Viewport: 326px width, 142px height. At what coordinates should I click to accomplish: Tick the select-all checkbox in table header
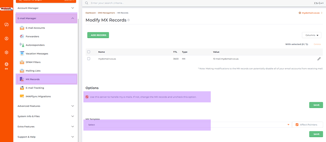pos(89,52)
